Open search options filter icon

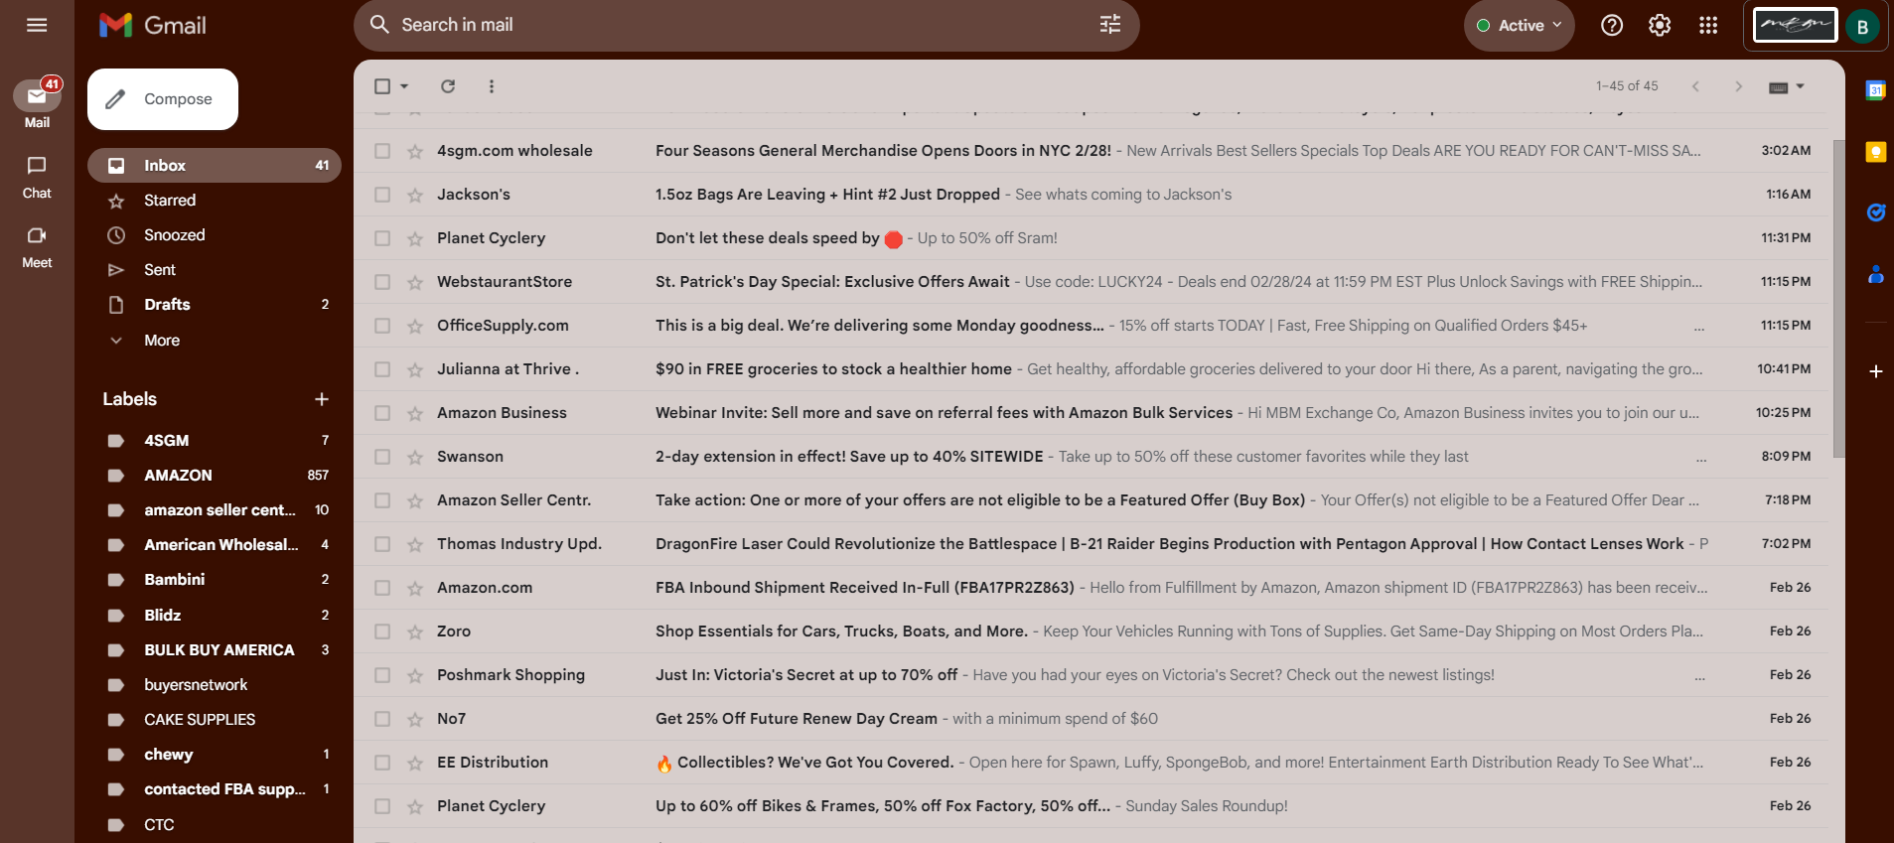pyautogui.click(x=1110, y=25)
